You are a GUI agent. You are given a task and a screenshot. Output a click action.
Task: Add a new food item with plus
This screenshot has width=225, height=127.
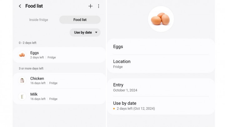click(90, 6)
